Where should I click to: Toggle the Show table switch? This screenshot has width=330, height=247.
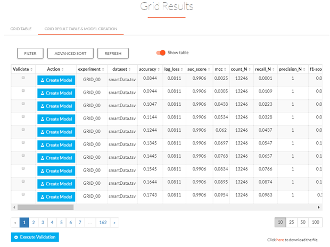click(x=160, y=53)
